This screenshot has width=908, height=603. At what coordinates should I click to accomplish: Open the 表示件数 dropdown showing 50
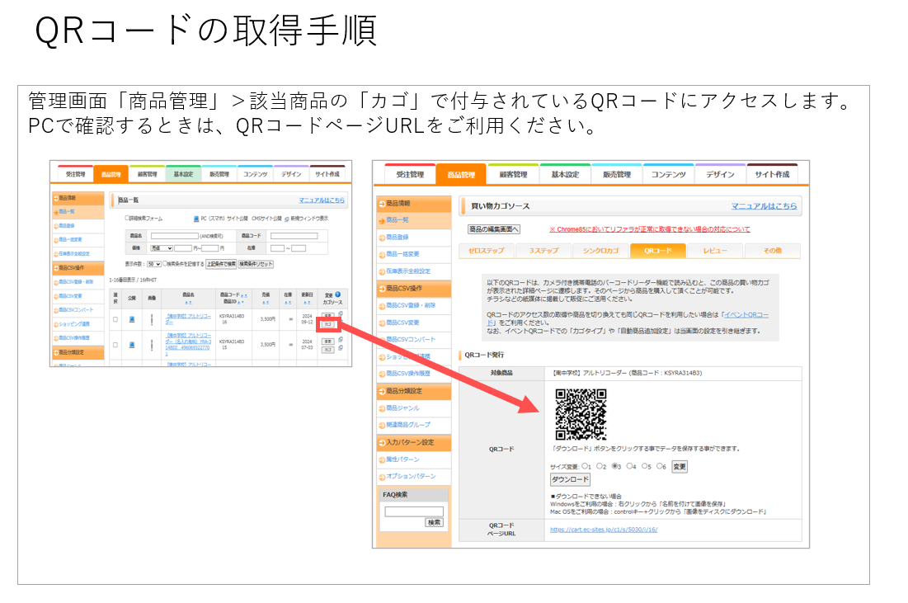(x=154, y=264)
